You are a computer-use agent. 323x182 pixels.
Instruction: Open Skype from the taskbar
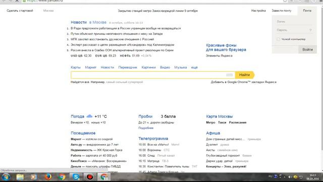tap(76, 177)
